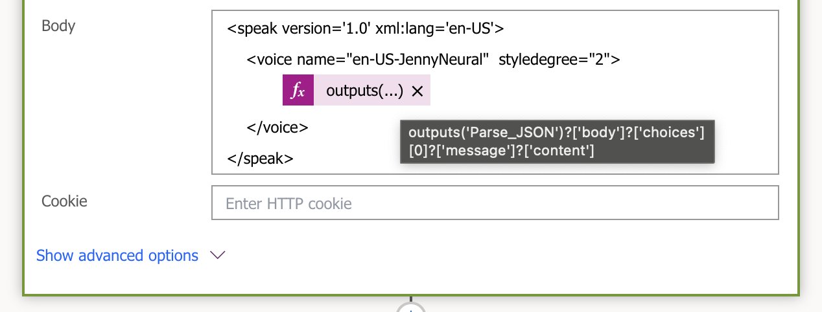Select the outputs(...) expression token label
The width and height of the screenshot is (822, 312).
pos(364,91)
